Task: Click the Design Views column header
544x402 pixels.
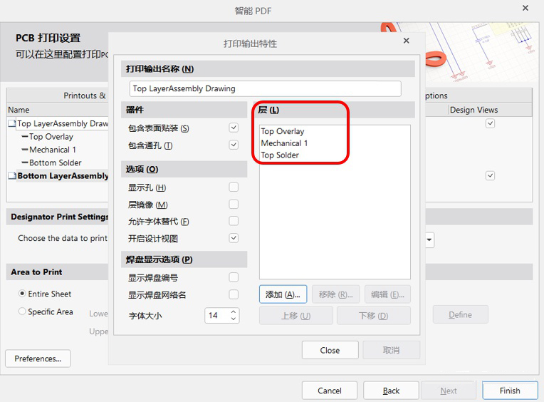Action: click(474, 110)
